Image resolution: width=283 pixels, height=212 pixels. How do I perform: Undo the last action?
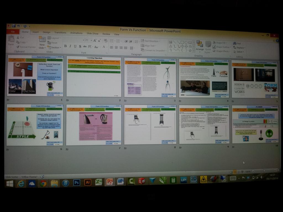click(19, 26)
